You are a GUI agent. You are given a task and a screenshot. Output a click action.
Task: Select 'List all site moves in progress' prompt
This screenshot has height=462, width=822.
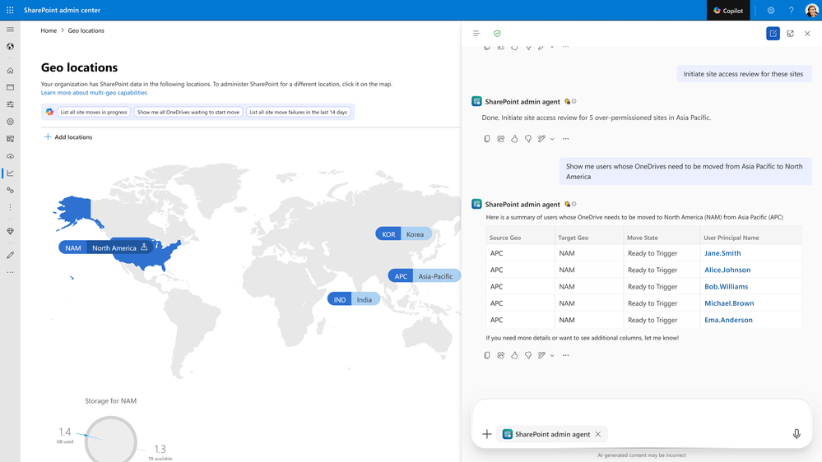pyautogui.click(x=94, y=112)
